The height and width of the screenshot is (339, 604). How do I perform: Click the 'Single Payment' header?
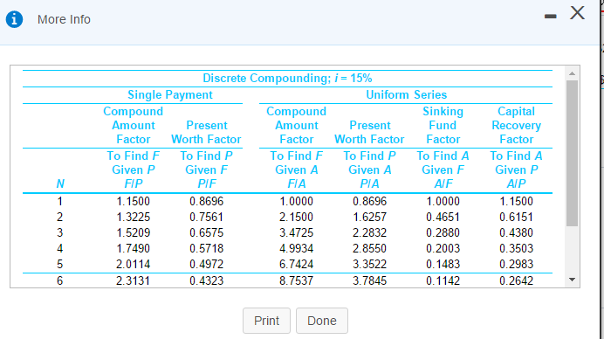pos(170,95)
